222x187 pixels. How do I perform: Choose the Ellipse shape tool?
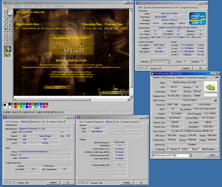(5, 43)
